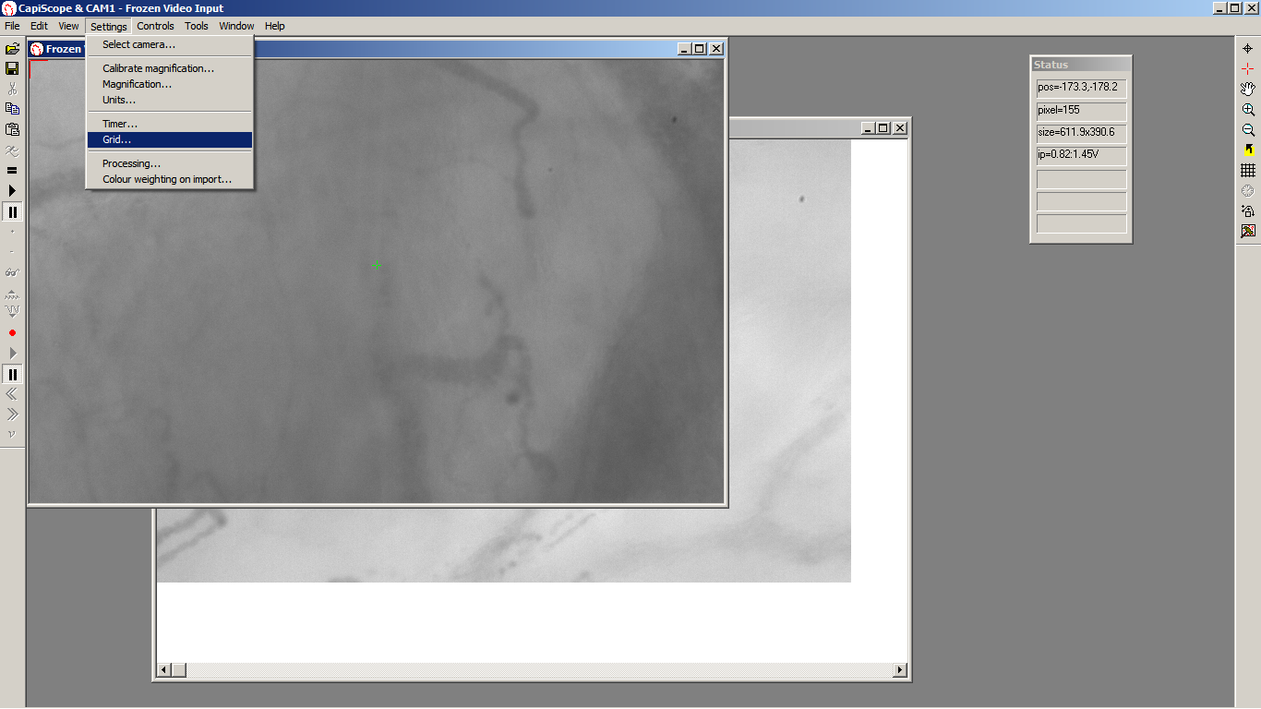
Task: Choose Magnification... menu entry
Action: (170, 84)
